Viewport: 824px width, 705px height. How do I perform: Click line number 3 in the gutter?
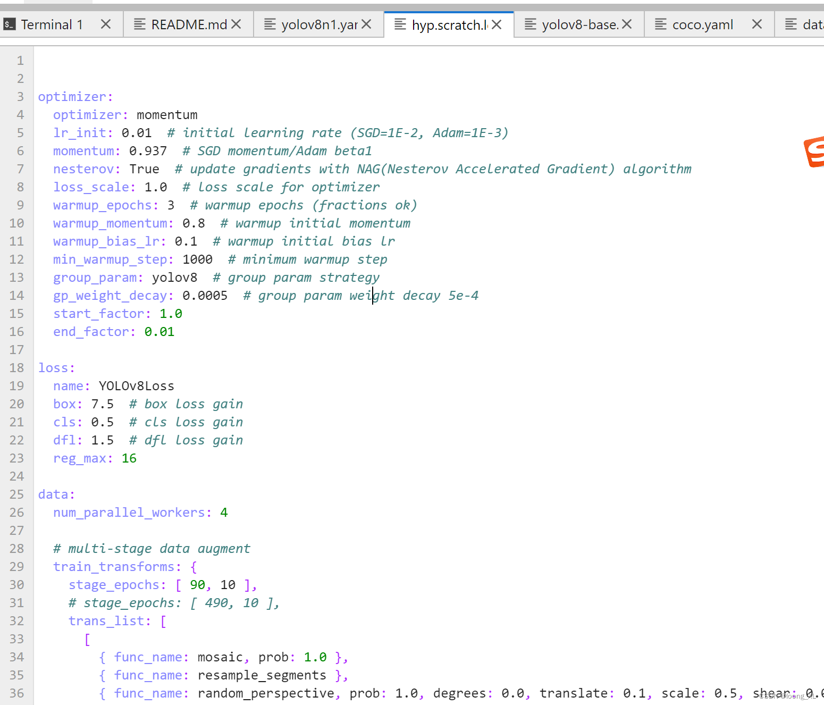tap(20, 97)
